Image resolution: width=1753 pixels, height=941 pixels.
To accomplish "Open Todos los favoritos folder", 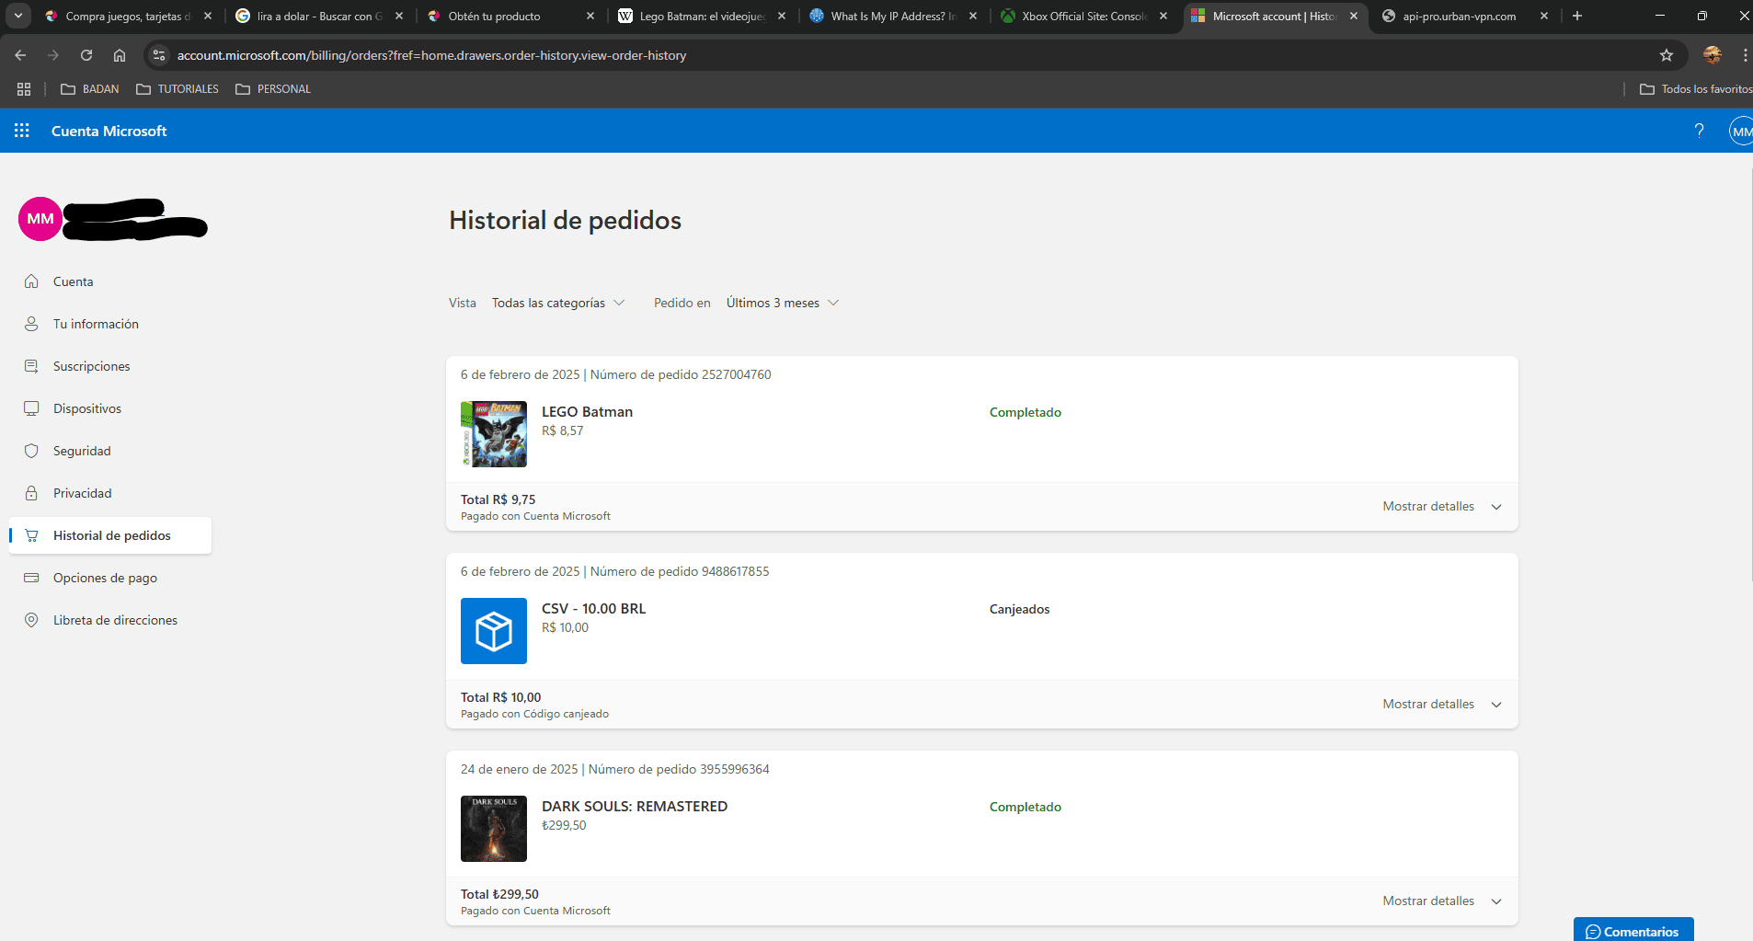I will 1696,89.
